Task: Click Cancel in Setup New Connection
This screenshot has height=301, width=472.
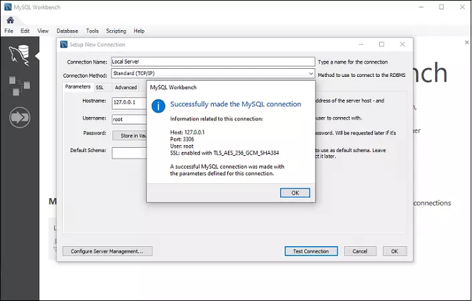Action: [360, 251]
